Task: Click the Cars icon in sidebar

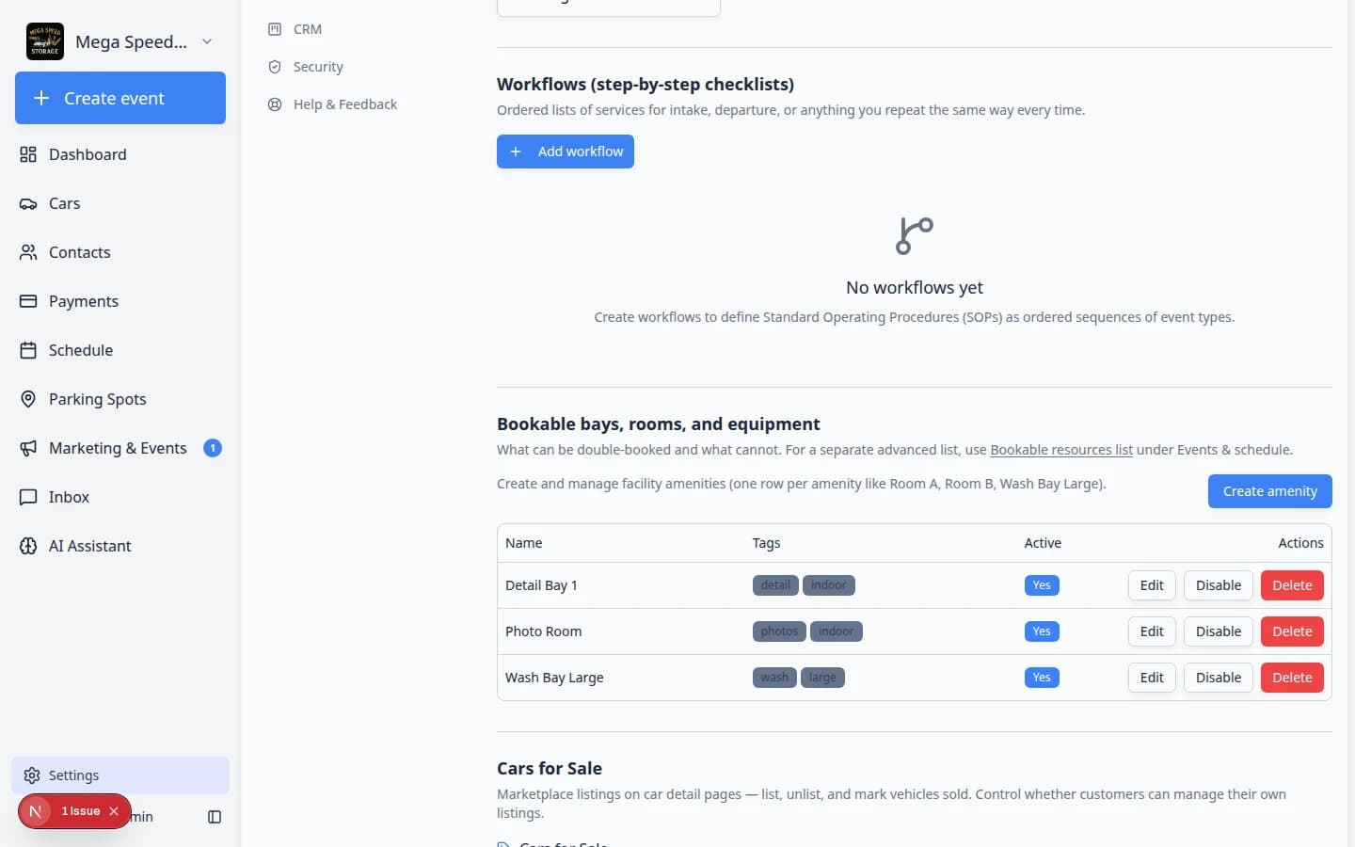Action: (x=28, y=203)
